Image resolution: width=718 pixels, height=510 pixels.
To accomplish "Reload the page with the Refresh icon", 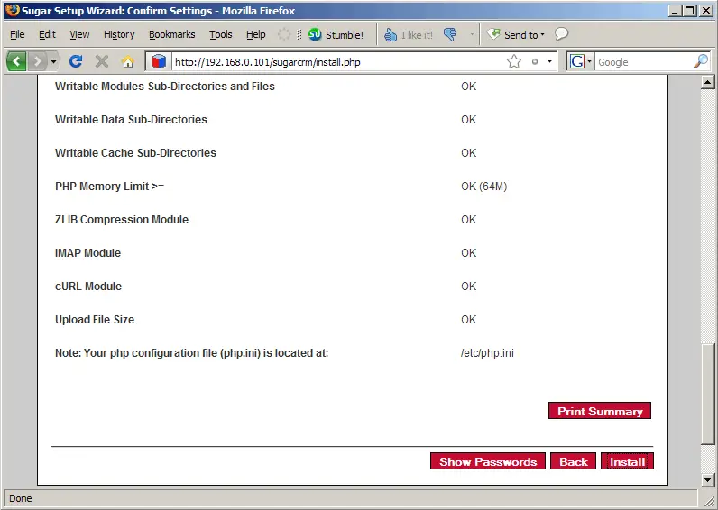I will click(76, 61).
